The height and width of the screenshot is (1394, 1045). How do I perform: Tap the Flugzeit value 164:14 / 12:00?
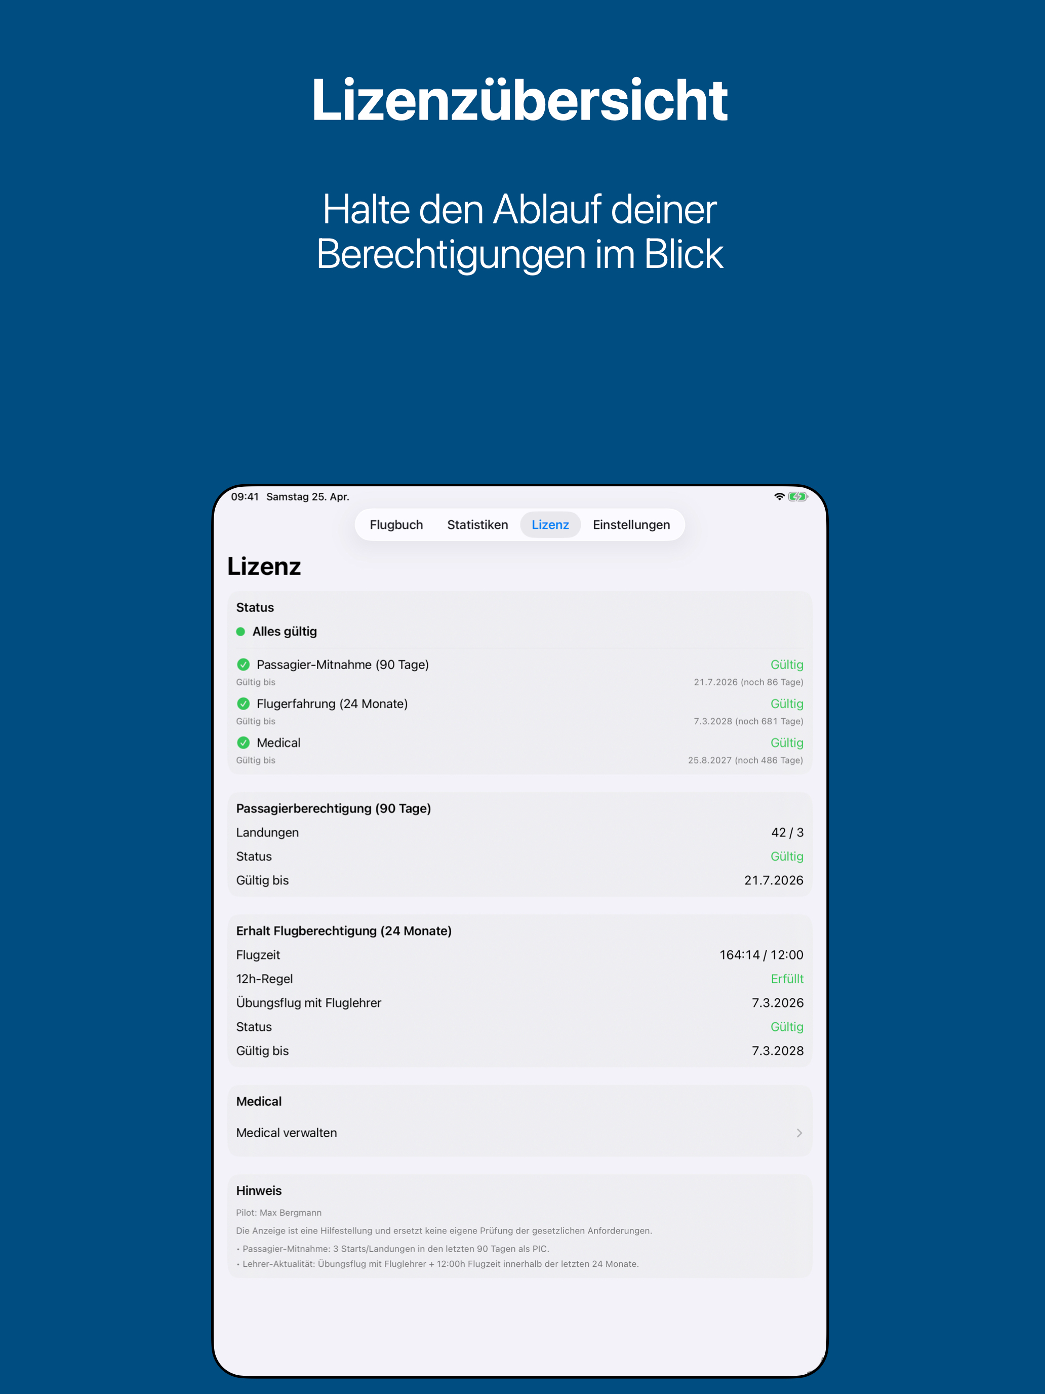761,954
